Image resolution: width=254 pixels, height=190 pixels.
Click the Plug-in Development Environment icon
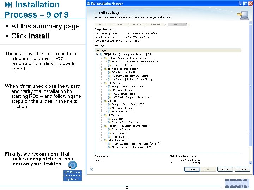[x=109, y=147]
